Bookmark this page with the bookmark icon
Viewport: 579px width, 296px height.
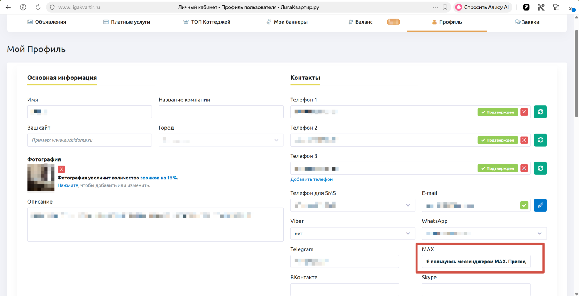pyautogui.click(x=445, y=7)
